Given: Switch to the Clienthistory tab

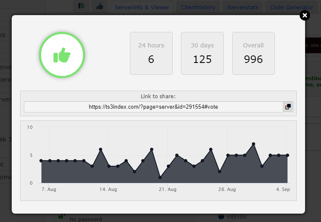Looking at the screenshot, I should 198,7.
